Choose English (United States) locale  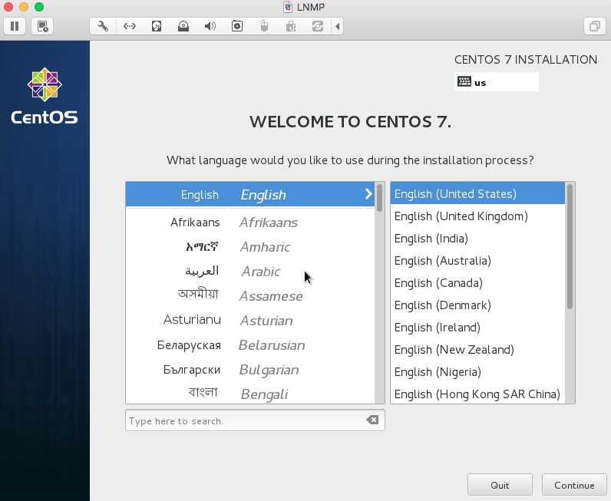tap(477, 193)
